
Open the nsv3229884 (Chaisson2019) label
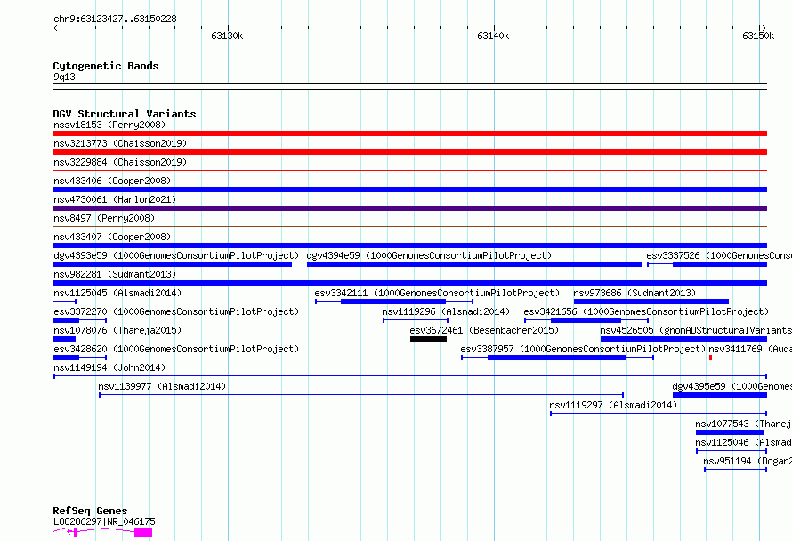(120, 162)
